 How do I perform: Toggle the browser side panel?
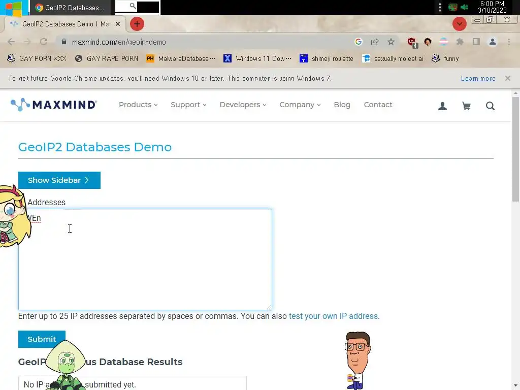click(x=476, y=42)
